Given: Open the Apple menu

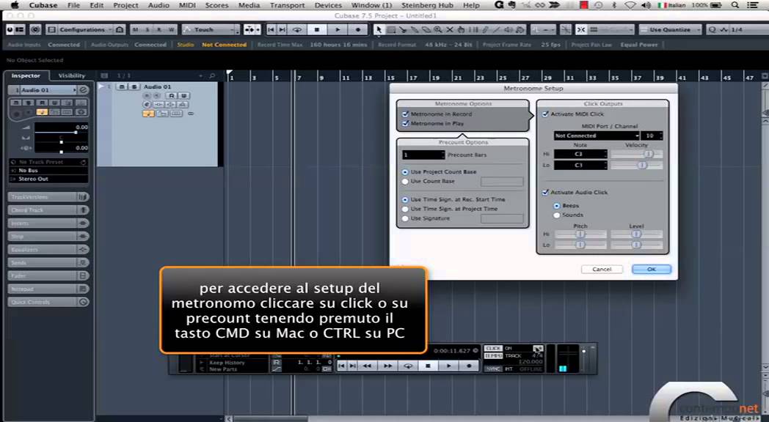Looking at the screenshot, I should pos(15,5).
